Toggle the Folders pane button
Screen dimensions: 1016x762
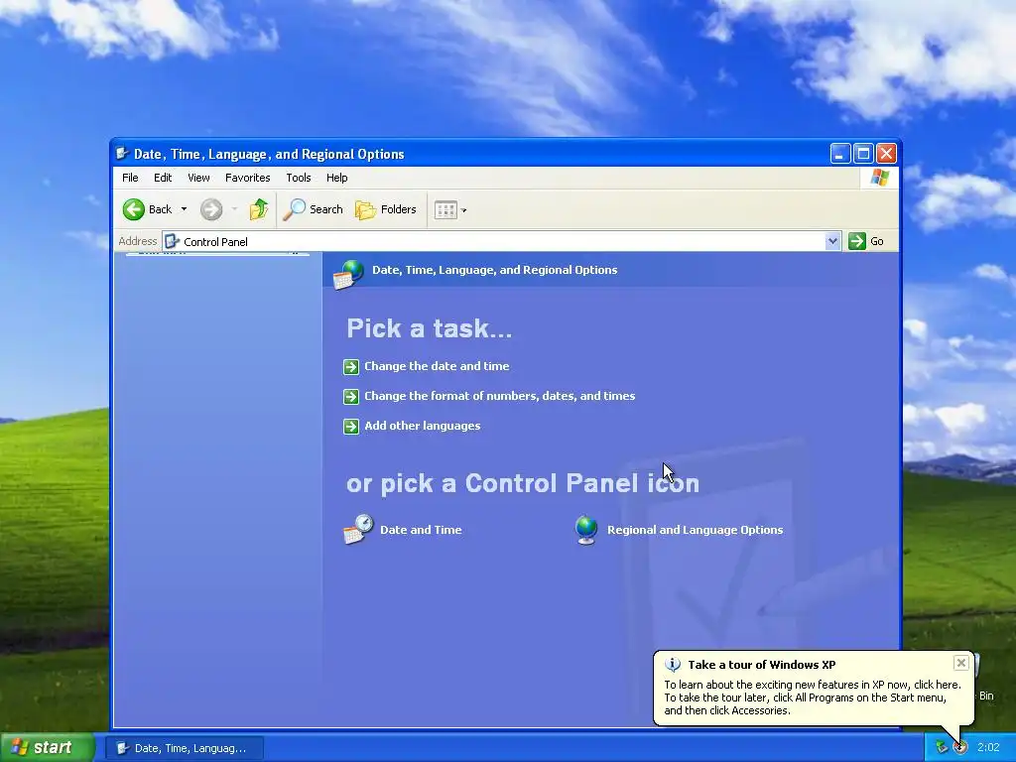pos(386,209)
